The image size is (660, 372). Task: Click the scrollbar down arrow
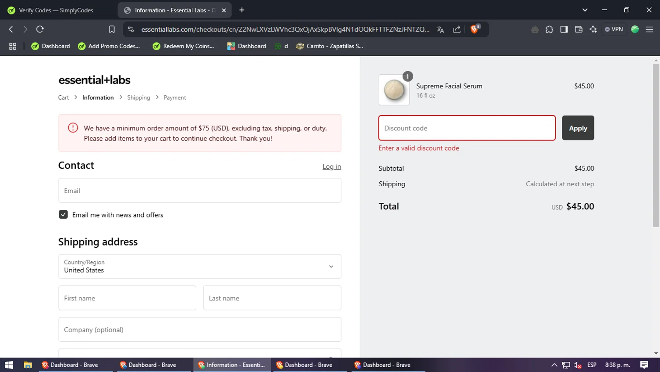pyautogui.click(x=656, y=353)
